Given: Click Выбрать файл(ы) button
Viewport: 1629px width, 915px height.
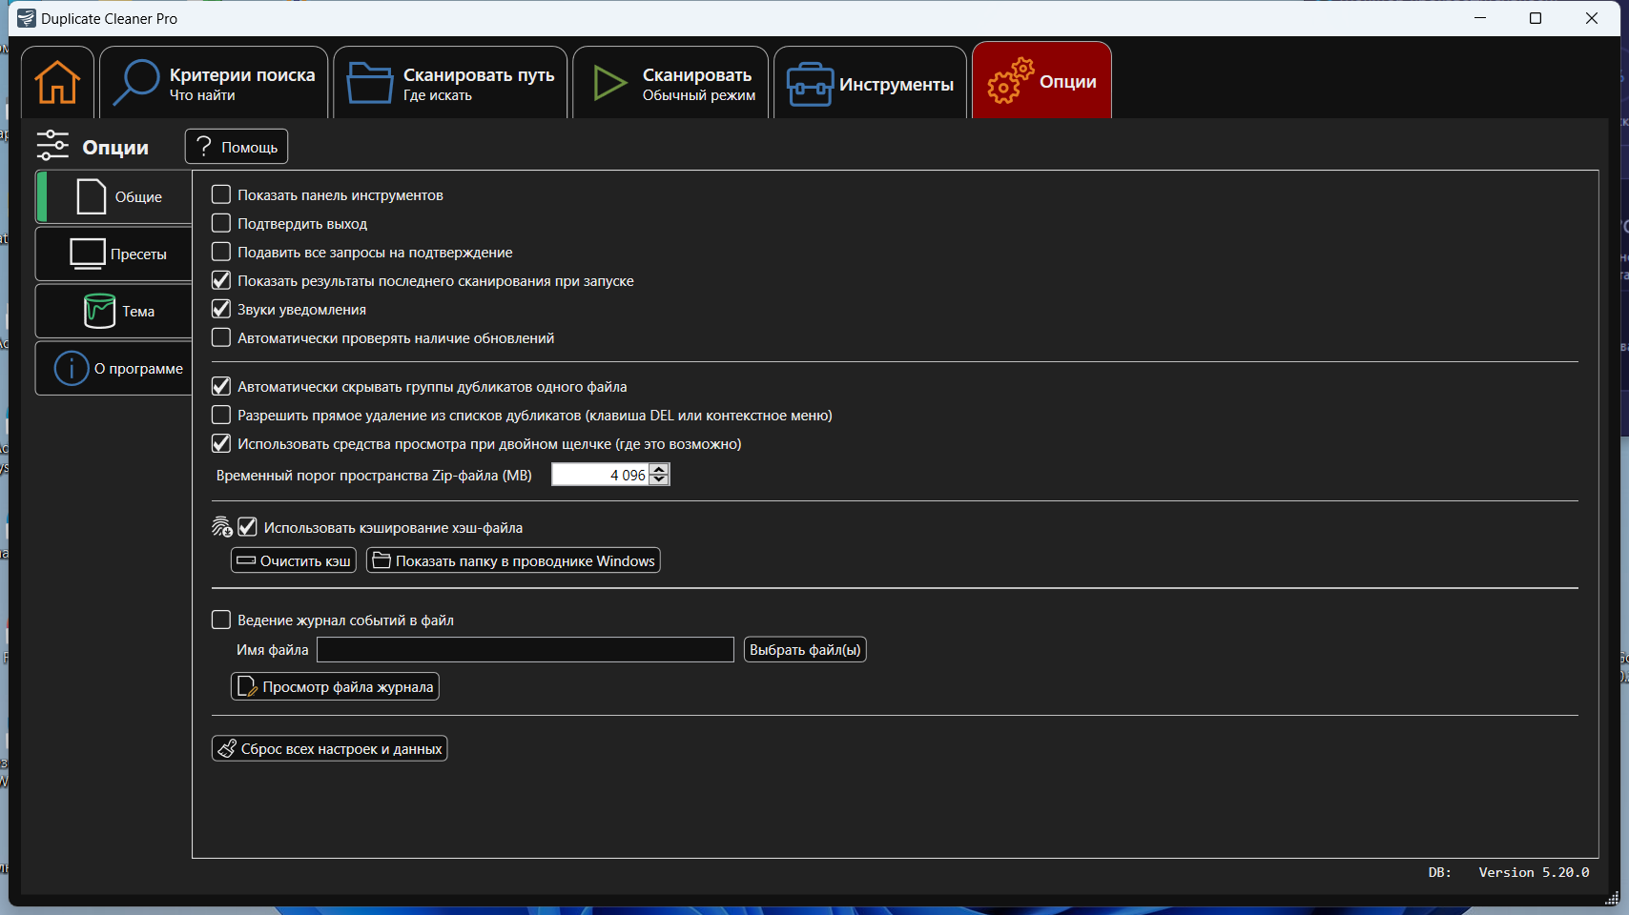Looking at the screenshot, I should point(805,649).
